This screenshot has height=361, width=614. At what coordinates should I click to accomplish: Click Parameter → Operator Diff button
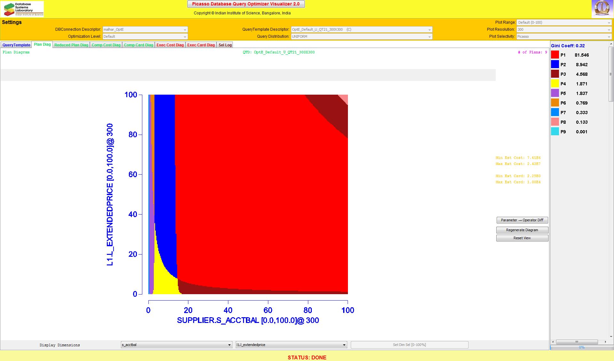(x=522, y=220)
